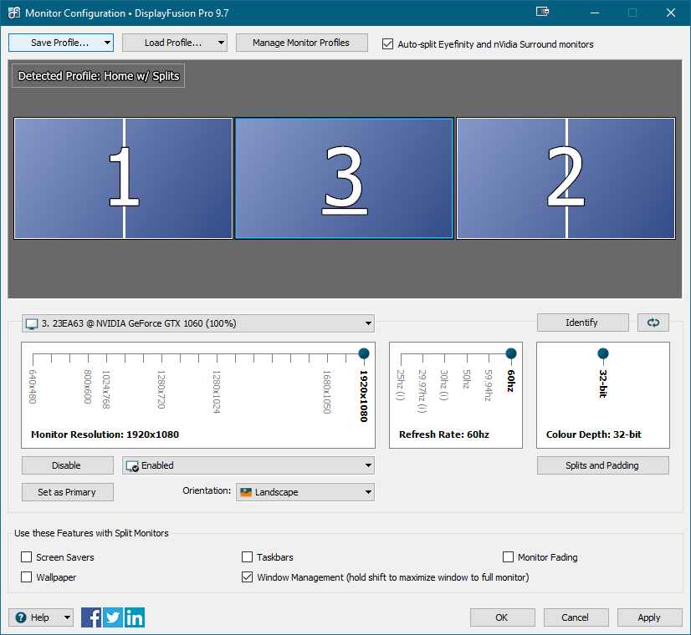This screenshot has height=635, width=691.
Task: Select monitor 1 thumbnail
Action: pyautogui.click(x=123, y=178)
